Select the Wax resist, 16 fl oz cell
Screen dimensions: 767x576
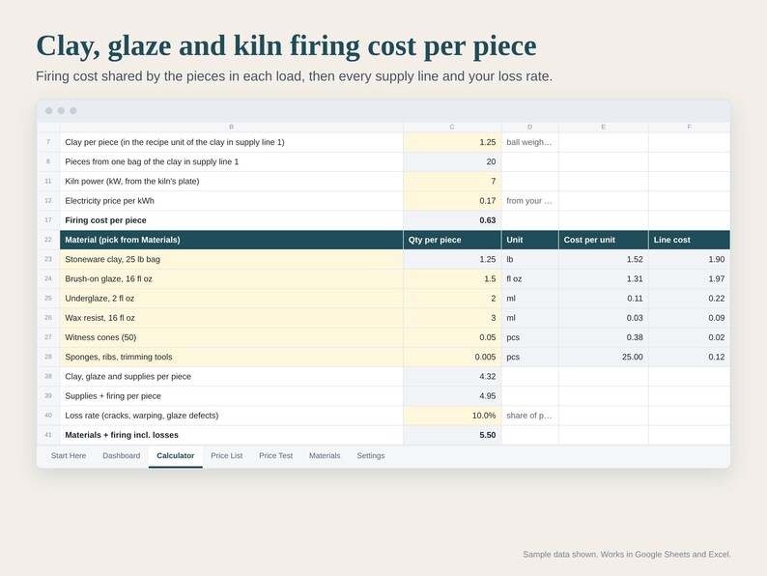(232, 318)
